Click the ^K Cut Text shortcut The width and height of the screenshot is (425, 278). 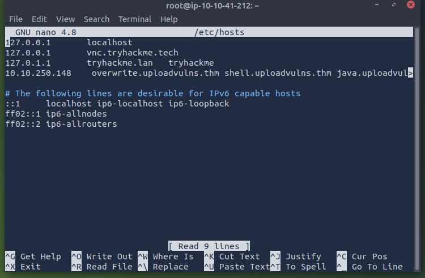tap(232, 256)
